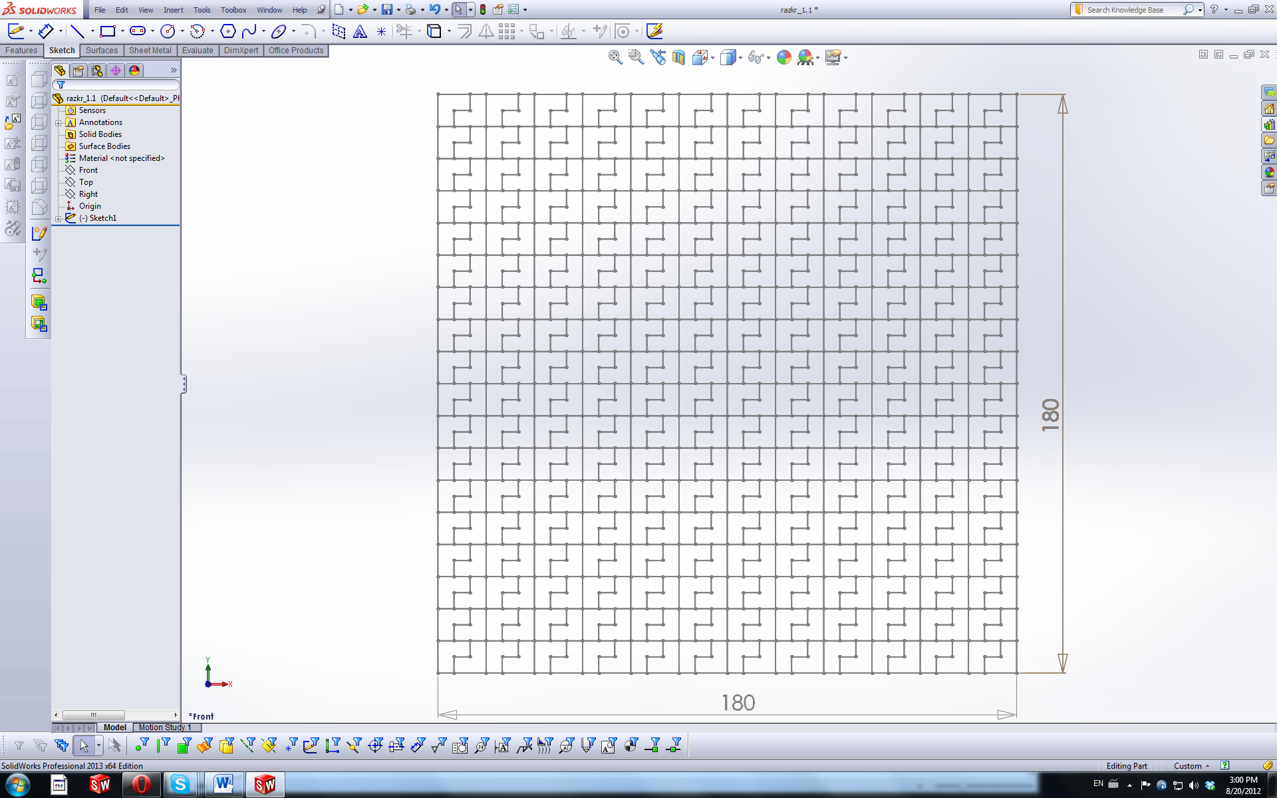The height and width of the screenshot is (798, 1277).
Task: Expand the Sketch1 tree node
Action: [59, 218]
